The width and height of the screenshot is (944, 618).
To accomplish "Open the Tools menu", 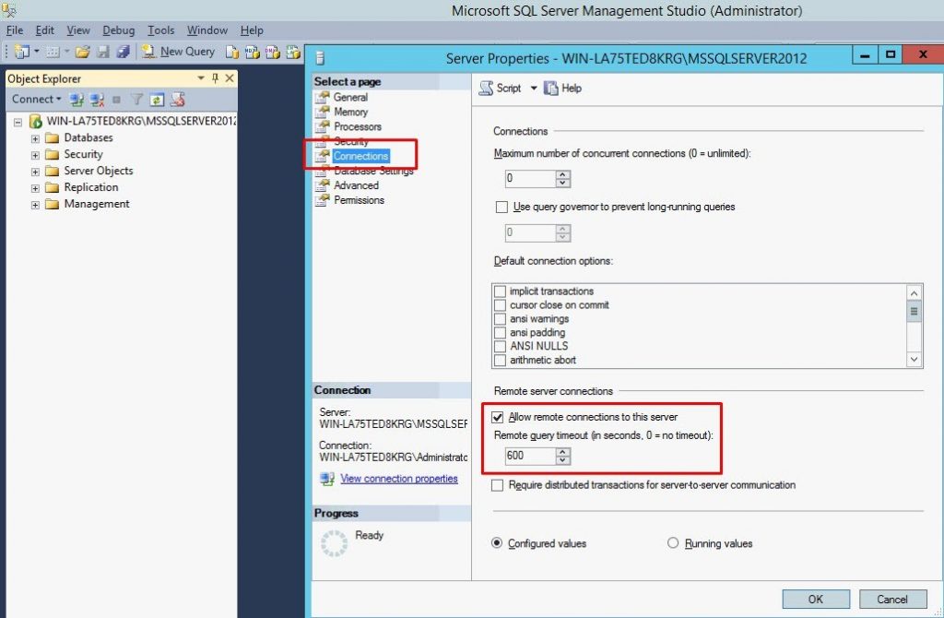I will click(160, 30).
